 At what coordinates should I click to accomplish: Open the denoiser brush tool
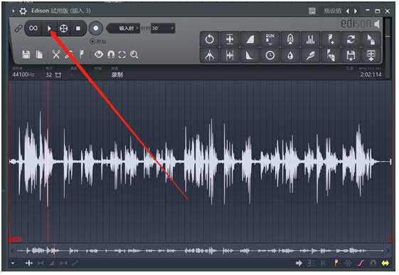click(310, 56)
